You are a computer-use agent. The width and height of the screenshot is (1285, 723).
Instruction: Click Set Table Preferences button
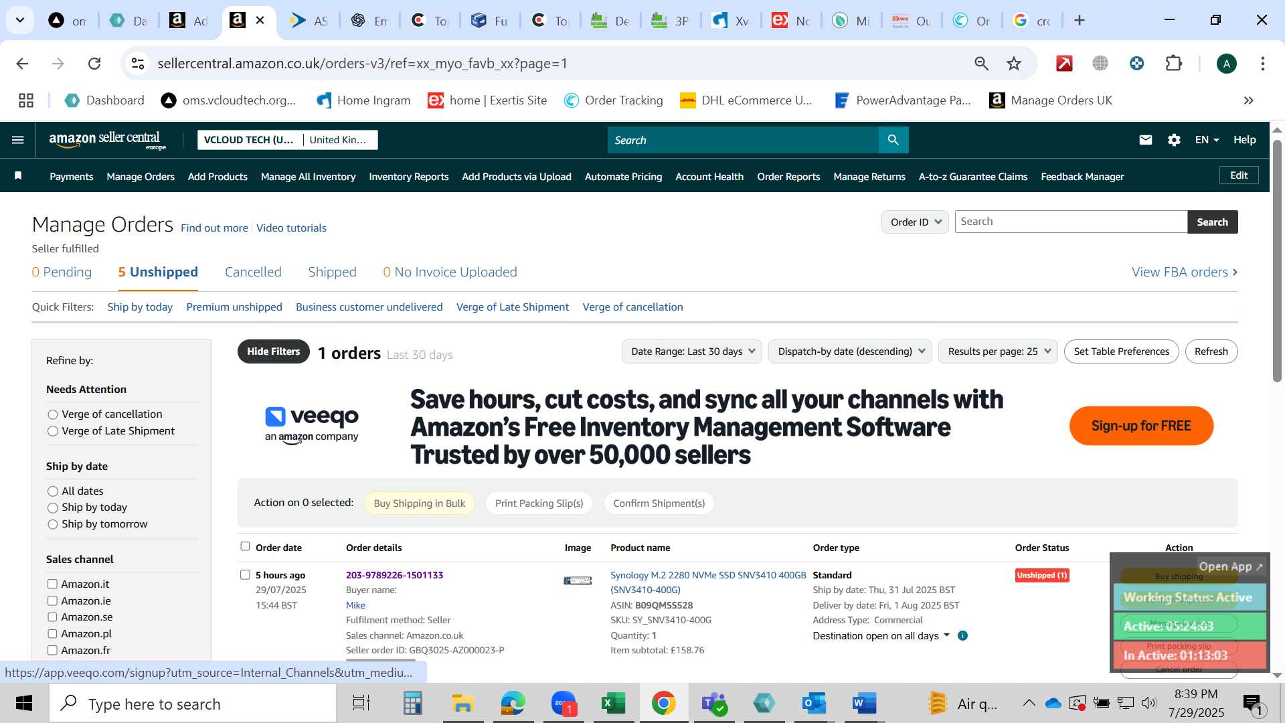point(1121,351)
